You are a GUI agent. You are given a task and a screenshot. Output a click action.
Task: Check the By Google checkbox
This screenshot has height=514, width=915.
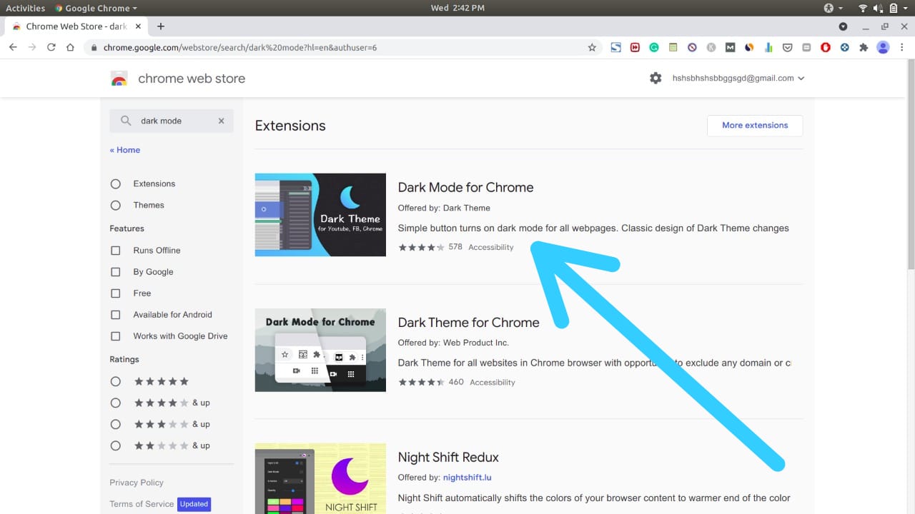[116, 272]
